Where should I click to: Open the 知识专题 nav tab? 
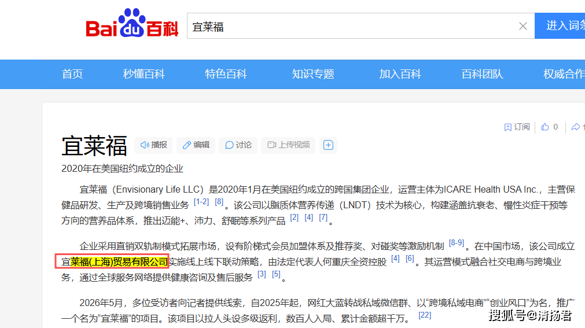(x=313, y=74)
